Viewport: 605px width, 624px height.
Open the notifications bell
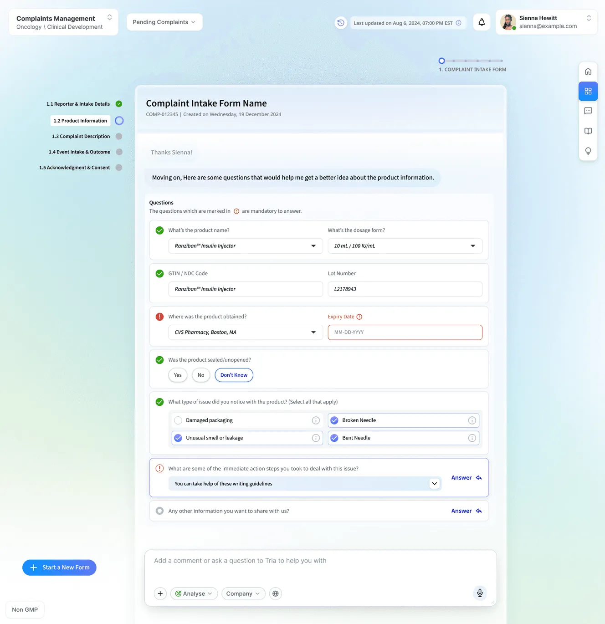(482, 22)
